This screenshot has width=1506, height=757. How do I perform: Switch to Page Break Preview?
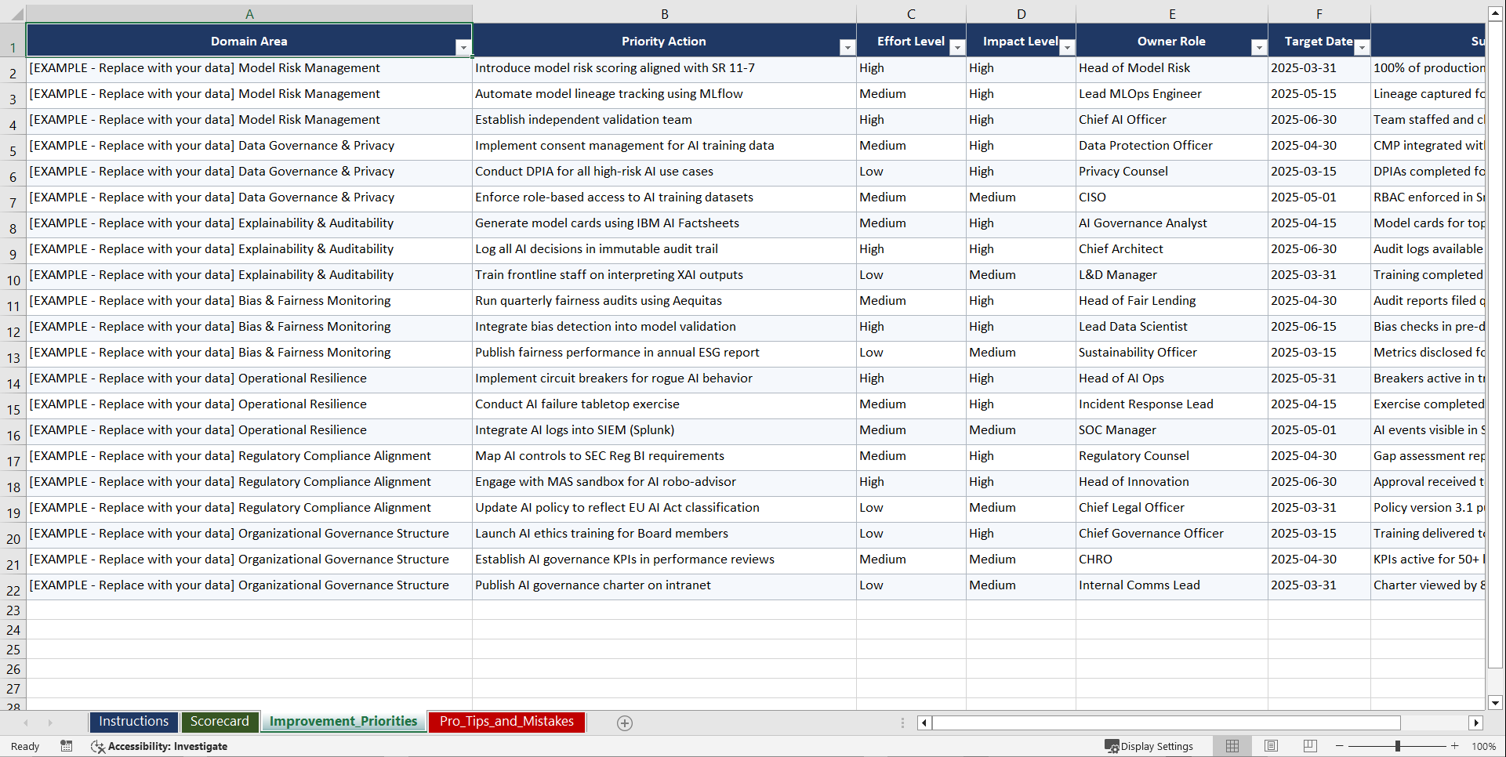[1309, 746]
